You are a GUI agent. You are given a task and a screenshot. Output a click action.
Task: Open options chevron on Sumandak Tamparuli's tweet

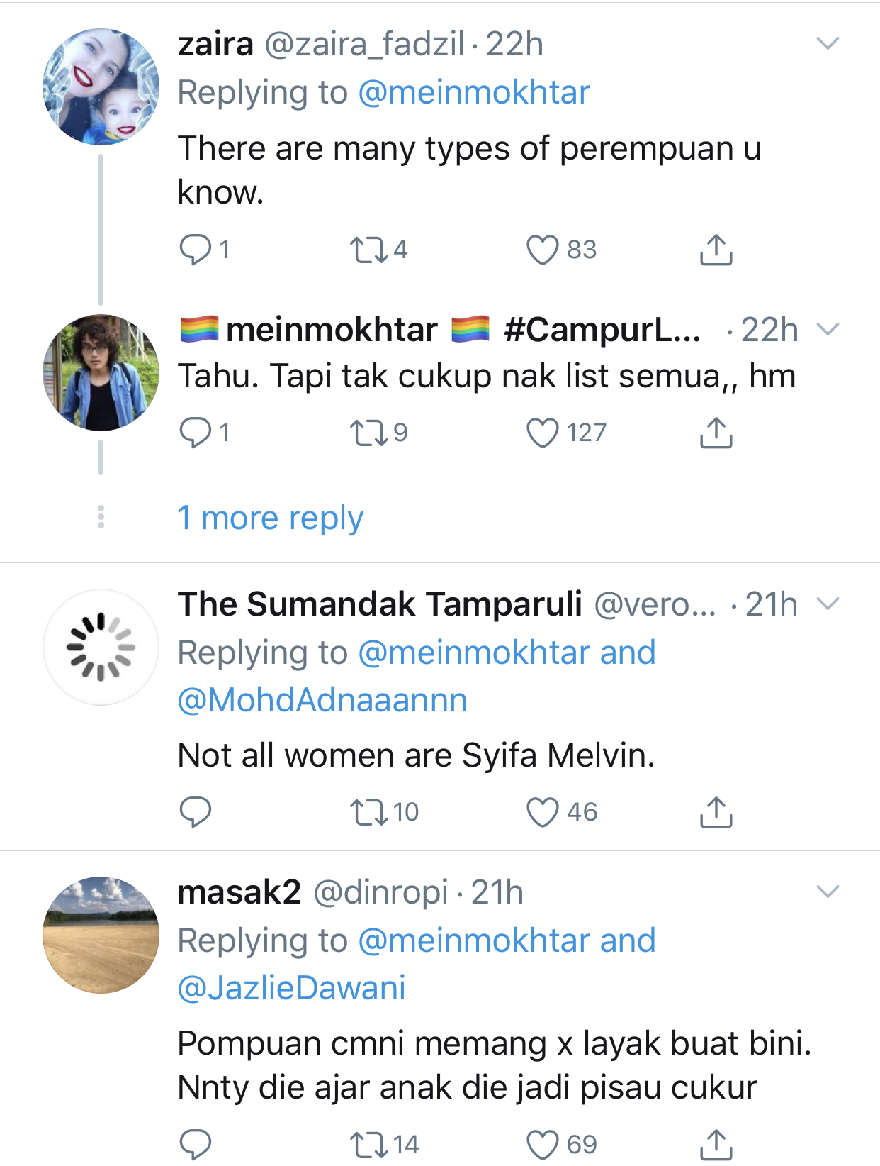[x=828, y=604]
